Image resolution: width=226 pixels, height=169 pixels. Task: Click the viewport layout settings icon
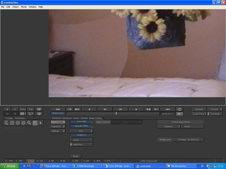(31, 114)
